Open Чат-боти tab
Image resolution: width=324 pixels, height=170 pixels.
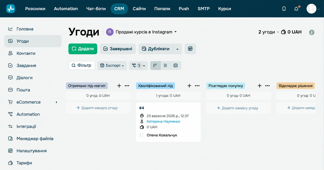coord(96,9)
